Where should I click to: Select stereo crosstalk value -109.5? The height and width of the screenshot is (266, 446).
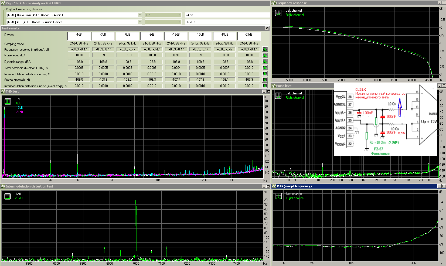[x=79, y=80]
